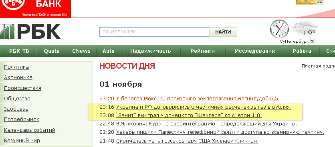Open the Auto menu item
This screenshot has width=335, height=147.
(109, 51)
